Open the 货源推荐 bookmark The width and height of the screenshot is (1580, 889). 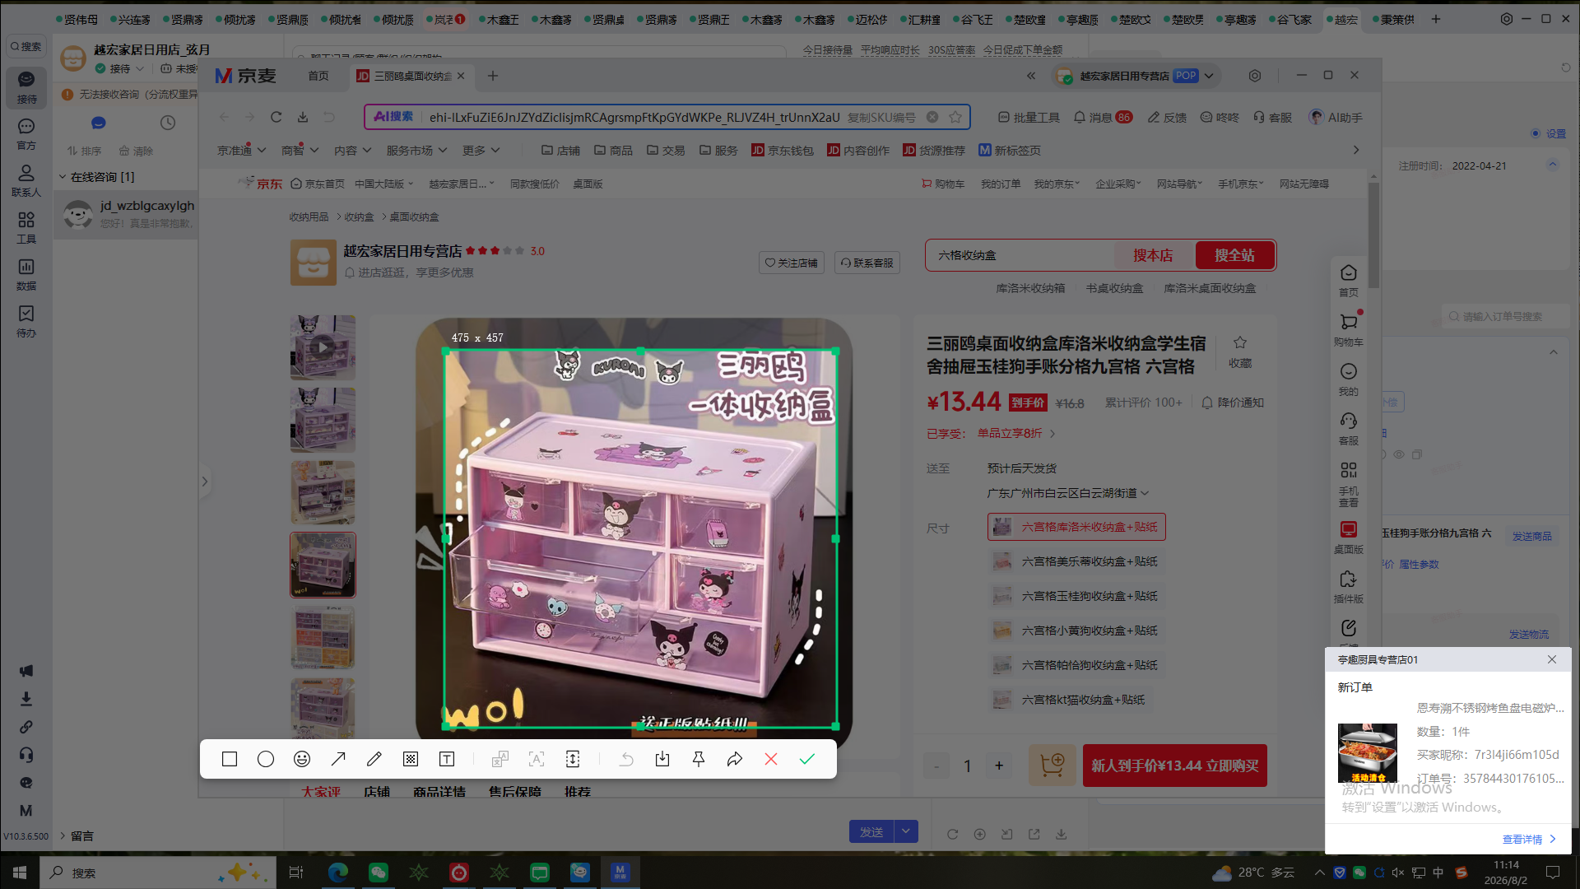[x=934, y=151]
